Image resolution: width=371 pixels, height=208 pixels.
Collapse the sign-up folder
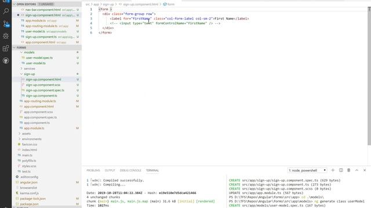click(x=46, y=74)
